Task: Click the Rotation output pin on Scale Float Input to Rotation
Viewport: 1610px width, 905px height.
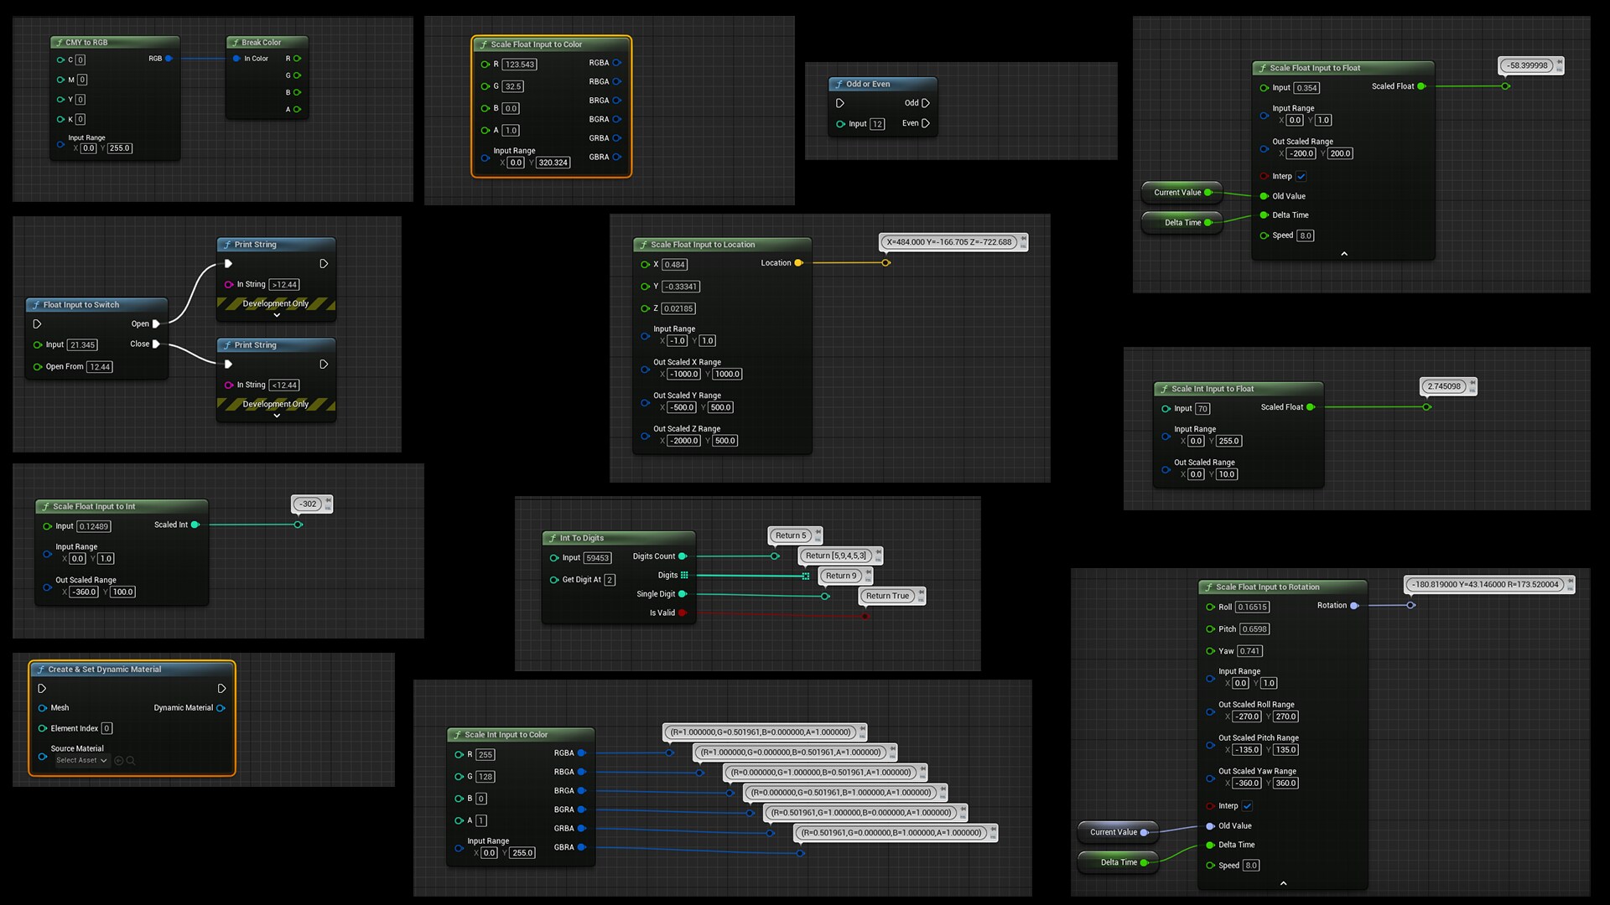Action: pyautogui.click(x=1353, y=606)
